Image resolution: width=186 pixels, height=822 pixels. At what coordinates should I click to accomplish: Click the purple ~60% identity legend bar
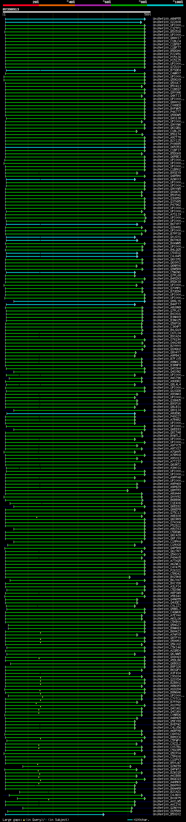click(x=93, y=5)
